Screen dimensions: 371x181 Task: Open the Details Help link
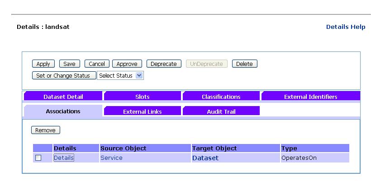(x=345, y=27)
